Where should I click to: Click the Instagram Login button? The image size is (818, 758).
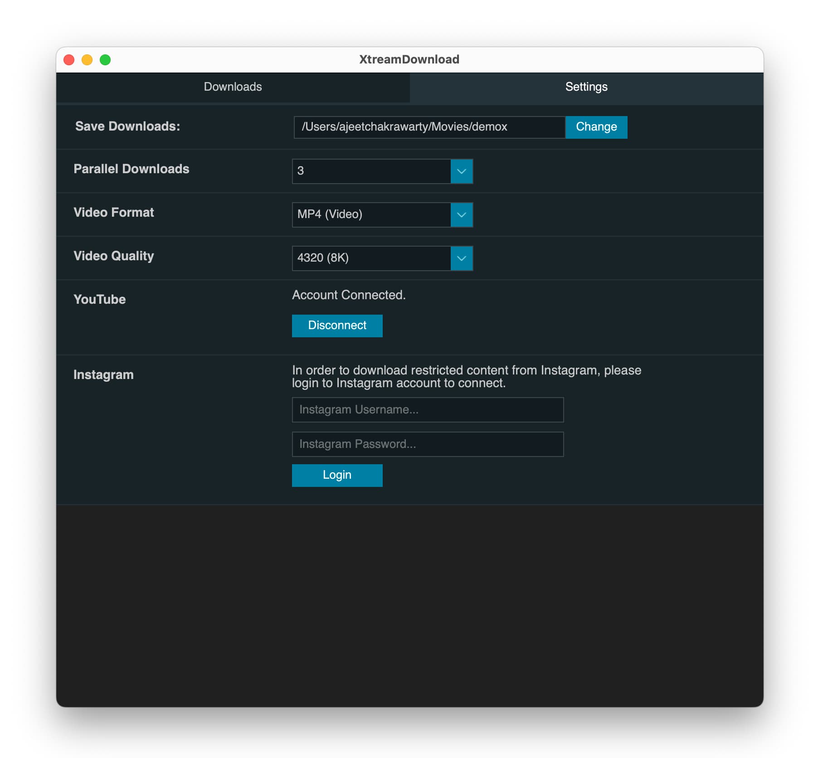[x=337, y=475]
